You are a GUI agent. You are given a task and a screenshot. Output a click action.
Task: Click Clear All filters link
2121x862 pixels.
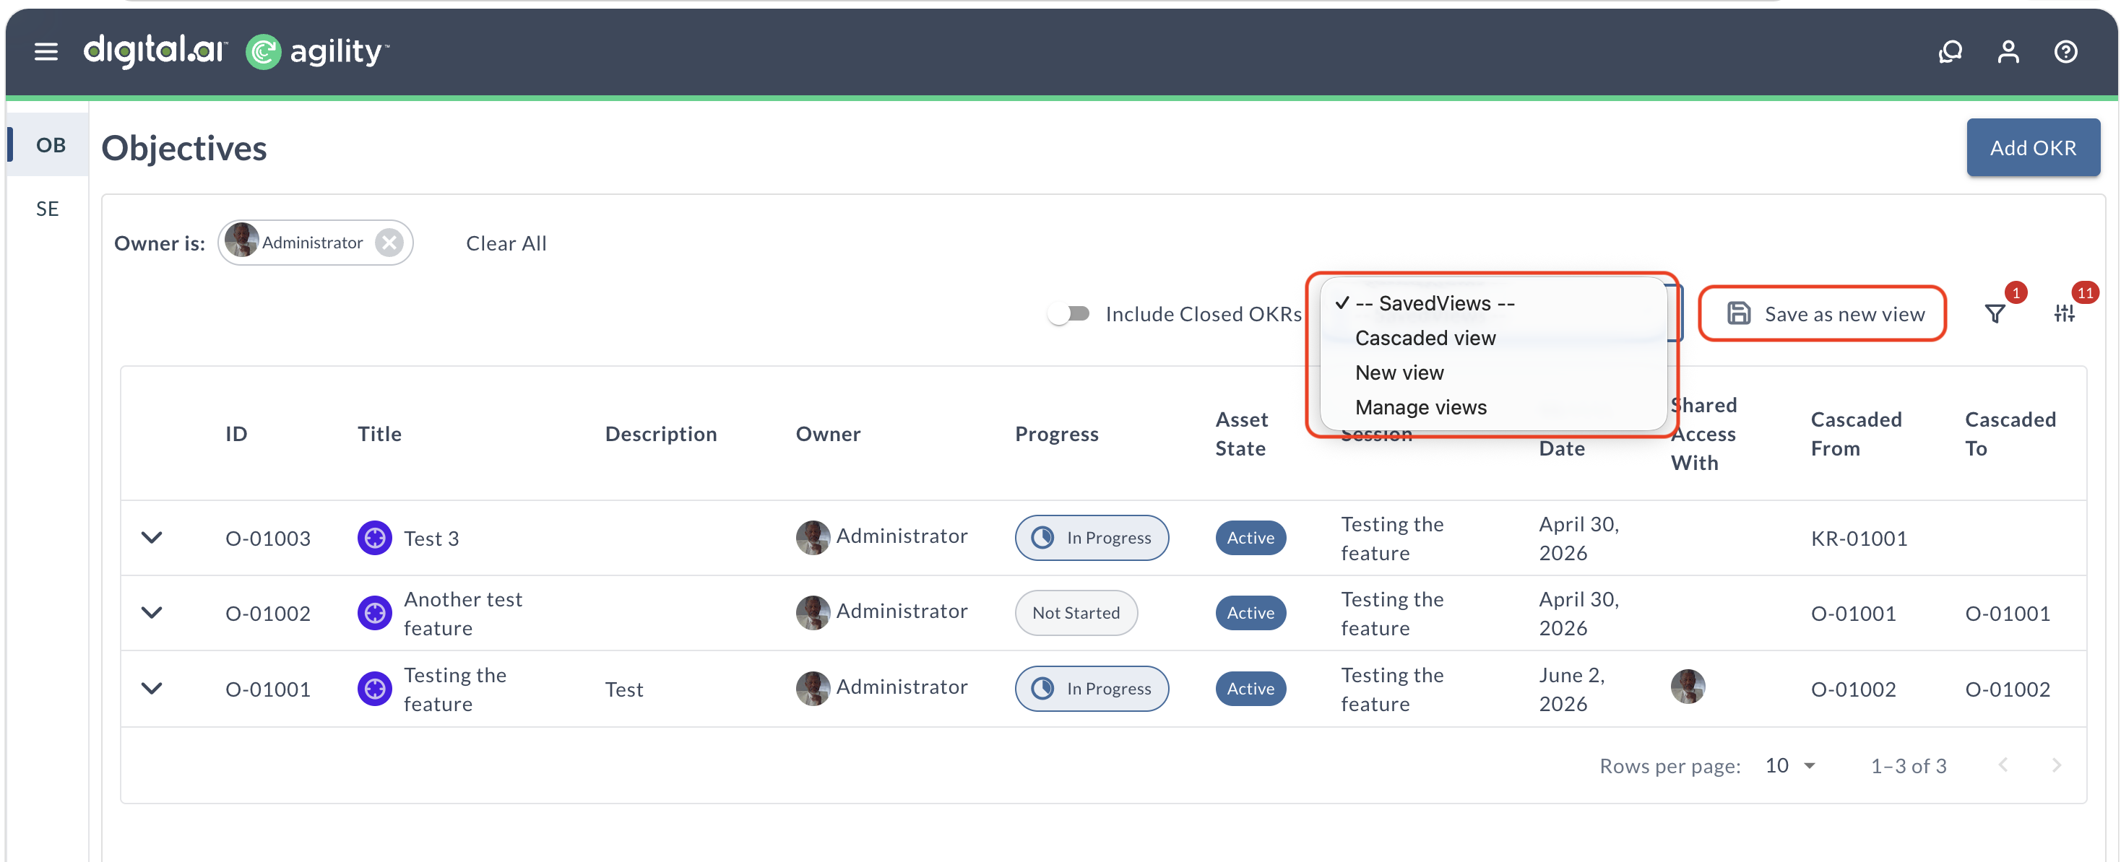(x=506, y=243)
